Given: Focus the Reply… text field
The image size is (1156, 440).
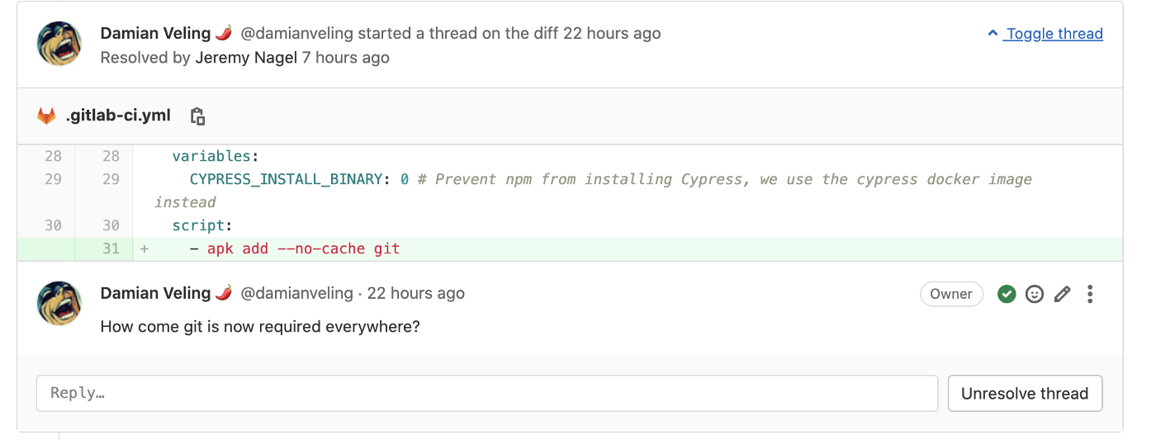Looking at the screenshot, I should pyautogui.click(x=486, y=393).
